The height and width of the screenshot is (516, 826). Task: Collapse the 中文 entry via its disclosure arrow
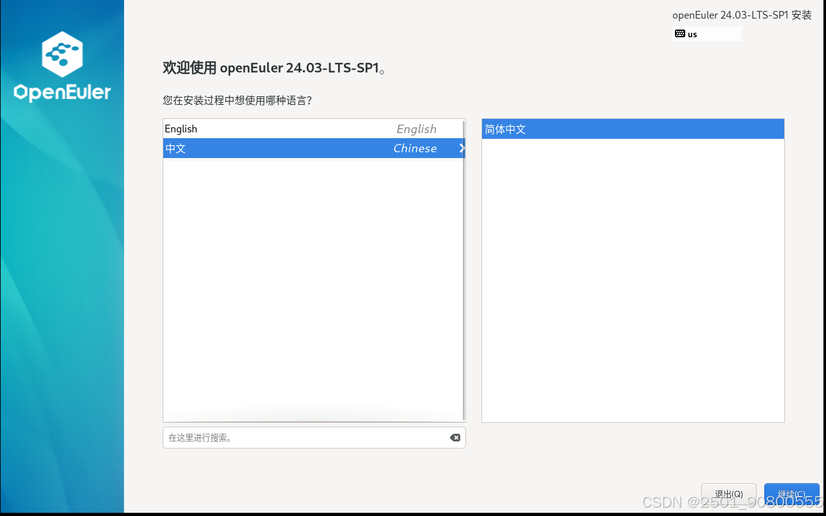(462, 148)
